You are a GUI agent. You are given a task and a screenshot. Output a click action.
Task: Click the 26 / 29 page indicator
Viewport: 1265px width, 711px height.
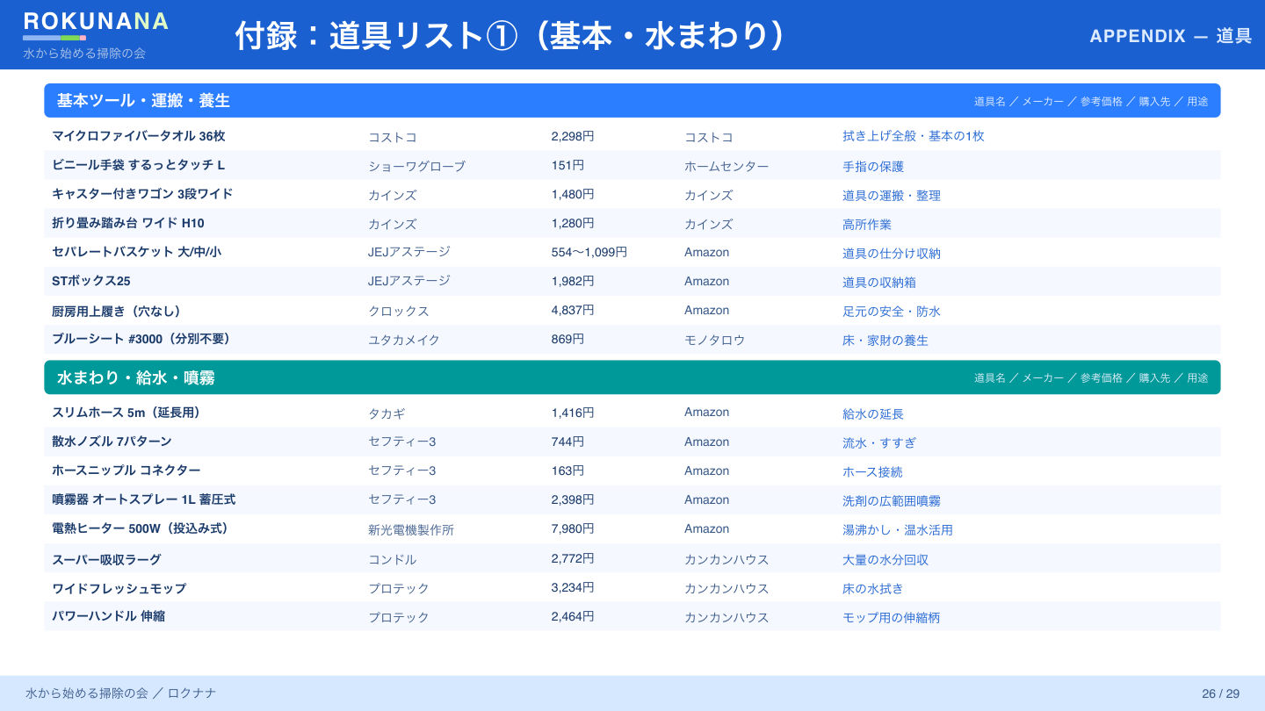point(1220,693)
